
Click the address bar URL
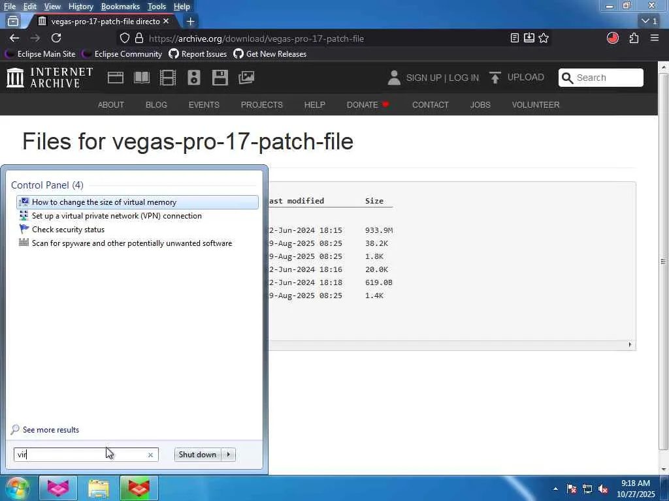pyautogui.click(x=256, y=38)
